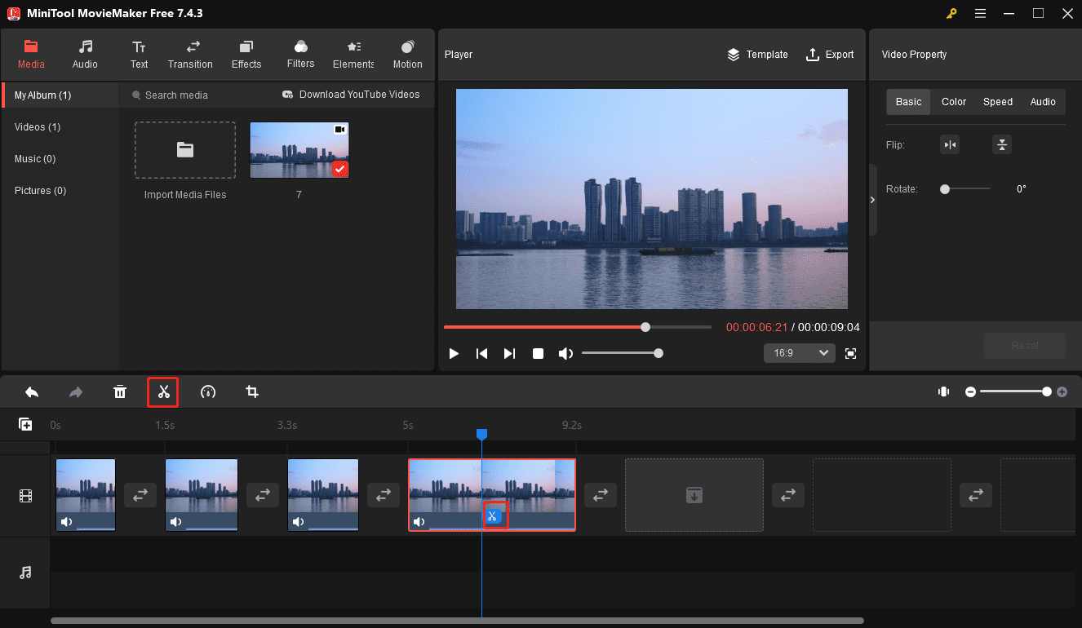This screenshot has width=1082, height=628.
Task: Delete the selected clip
Action: click(120, 392)
